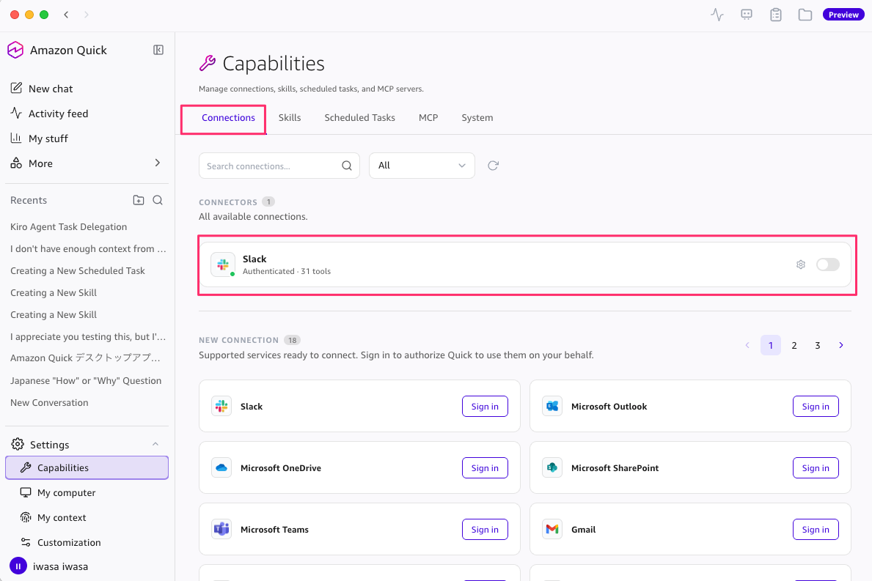Open "I appreciate you testing this" chat
This screenshot has height=581, width=872.
[x=87, y=336]
